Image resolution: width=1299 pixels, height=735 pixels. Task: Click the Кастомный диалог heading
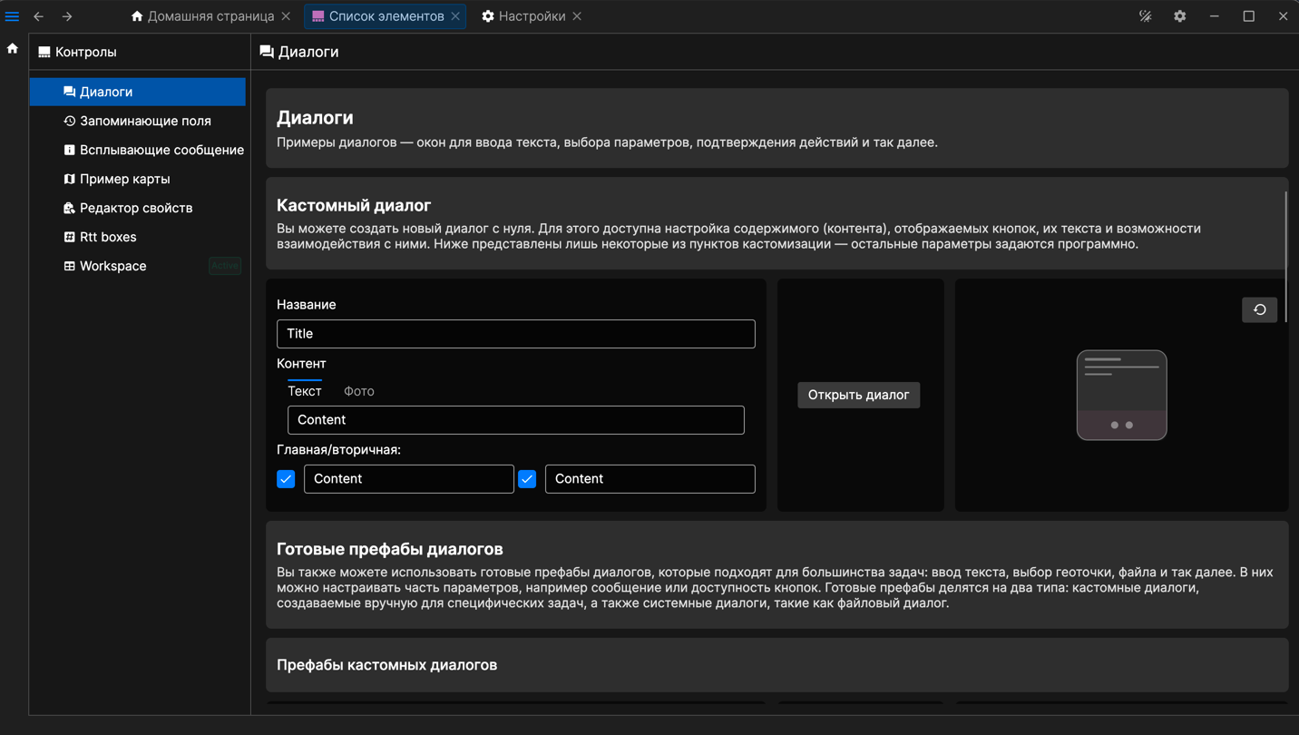click(354, 206)
